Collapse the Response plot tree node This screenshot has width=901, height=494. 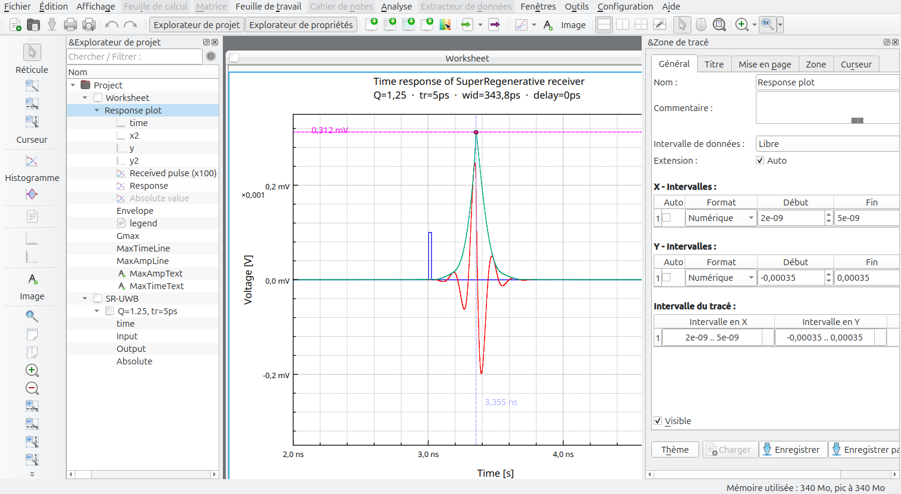coord(97,111)
